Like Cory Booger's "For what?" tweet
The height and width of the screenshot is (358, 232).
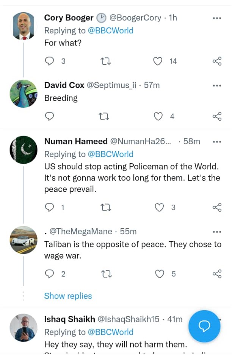pos(158,61)
